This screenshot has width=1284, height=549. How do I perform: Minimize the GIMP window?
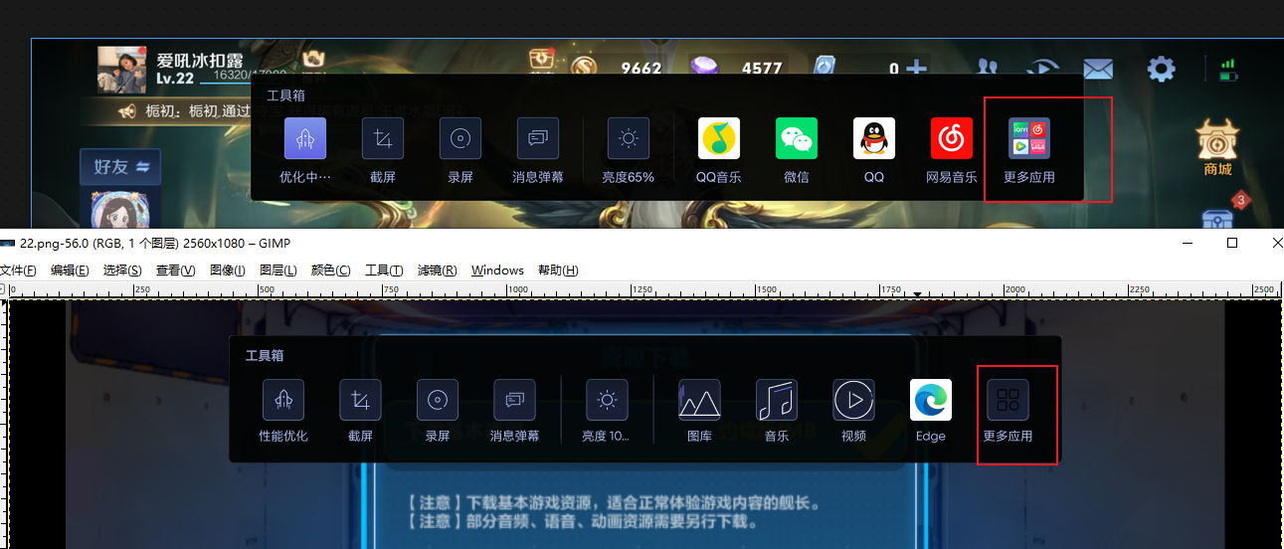[x=1187, y=243]
